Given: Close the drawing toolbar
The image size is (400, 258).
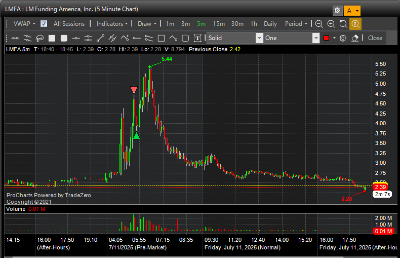Looking at the screenshot, I should [375, 38].
